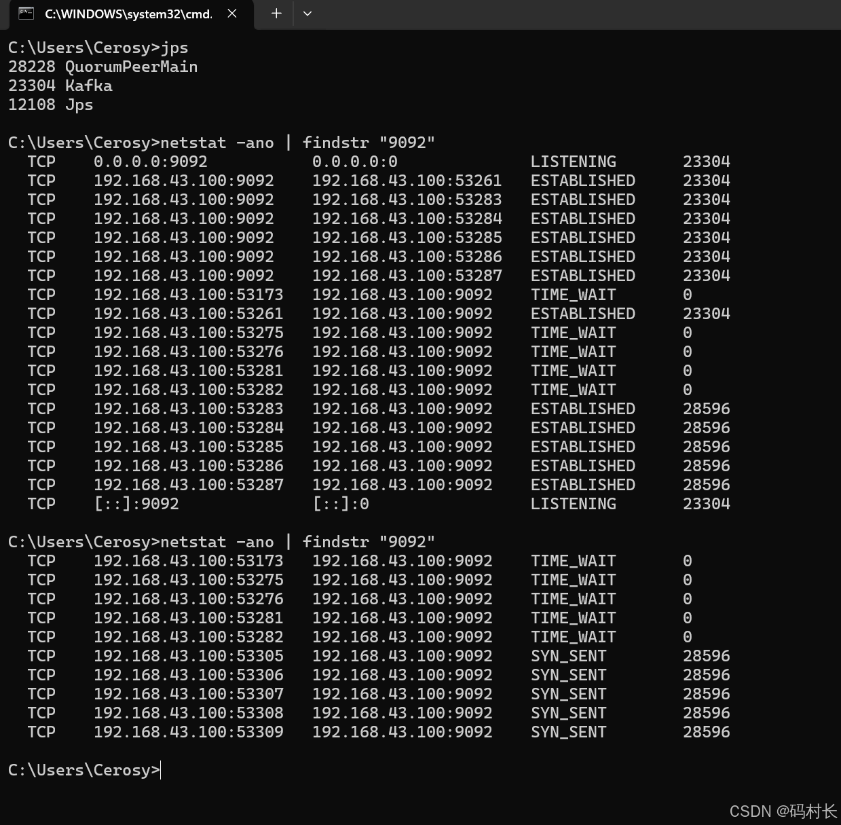Click the cmd icon in the tab
841x825 pixels.
[x=26, y=14]
